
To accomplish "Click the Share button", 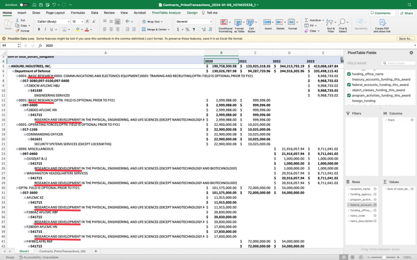I will [x=406, y=12].
